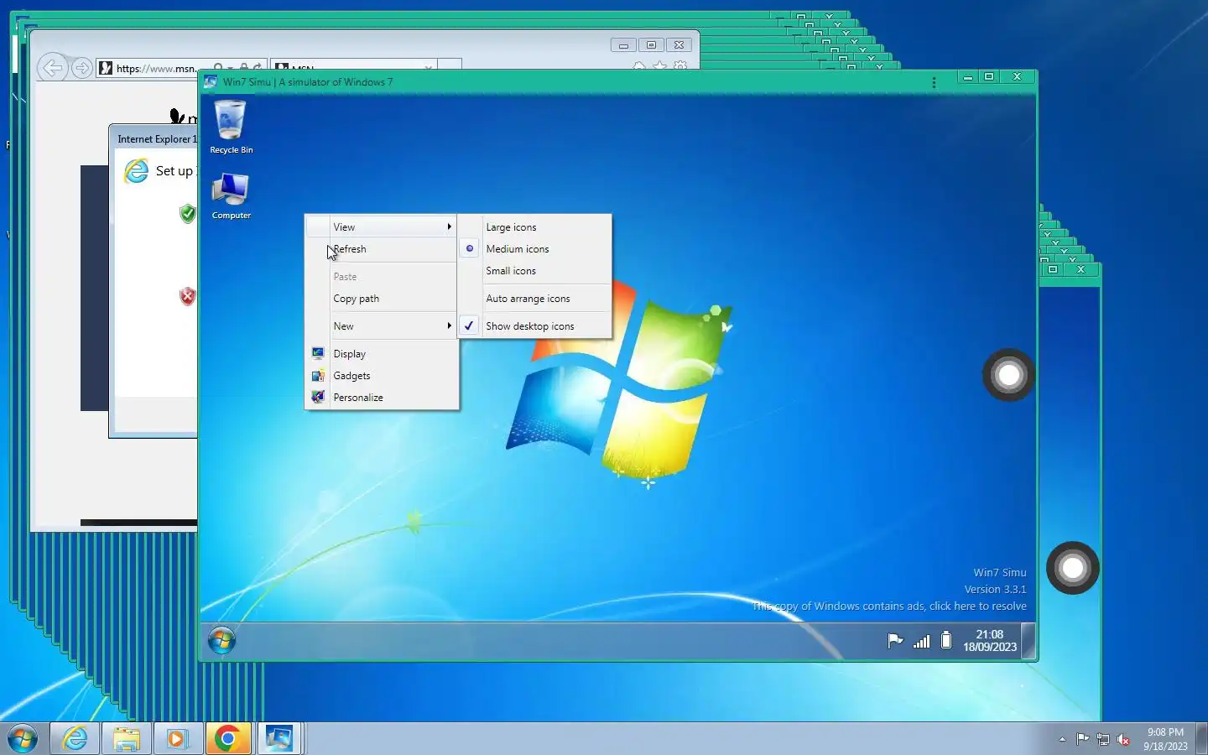The height and width of the screenshot is (755, 1208).
Task: Click the "Win7 Simu" watermark text
Action: [999, 572]
